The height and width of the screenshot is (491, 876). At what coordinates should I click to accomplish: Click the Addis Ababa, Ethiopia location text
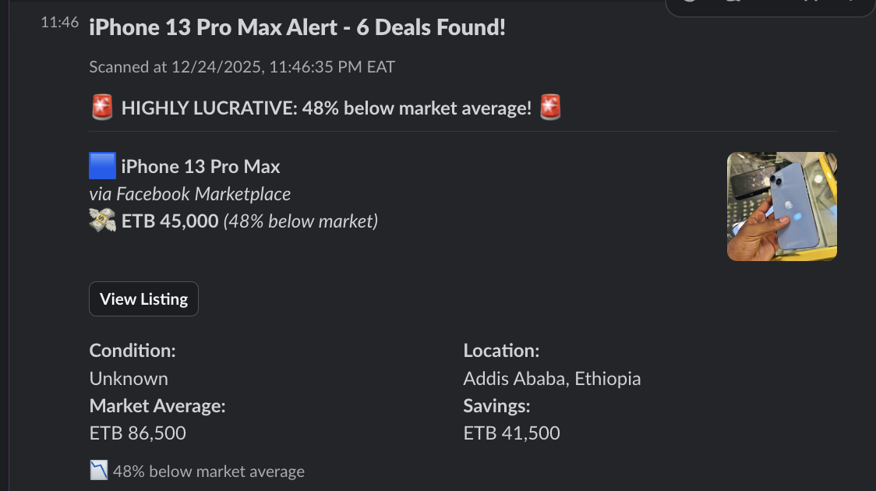(552, 378)
